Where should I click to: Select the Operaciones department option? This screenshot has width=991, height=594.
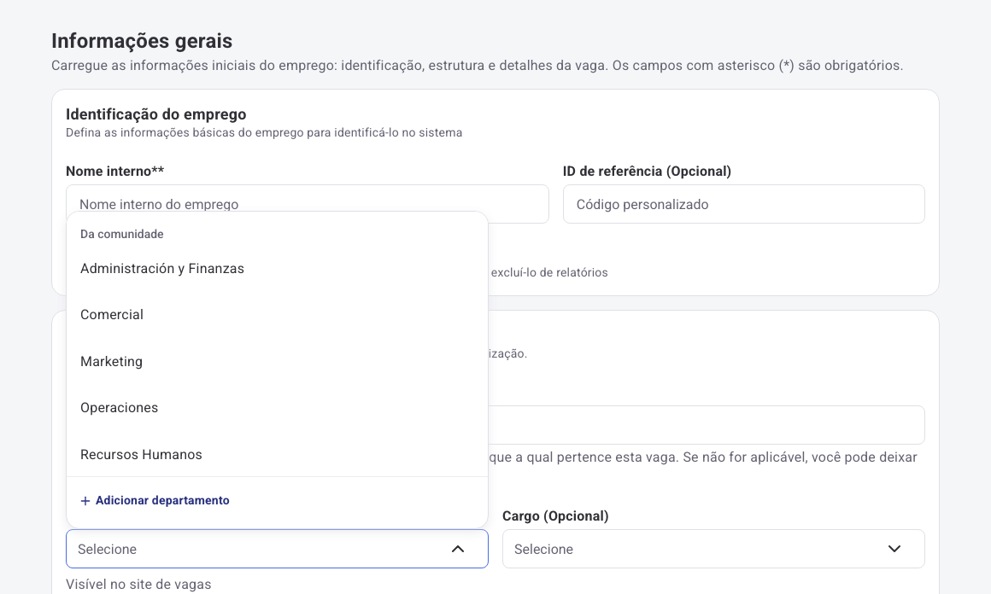coord(277,408)
